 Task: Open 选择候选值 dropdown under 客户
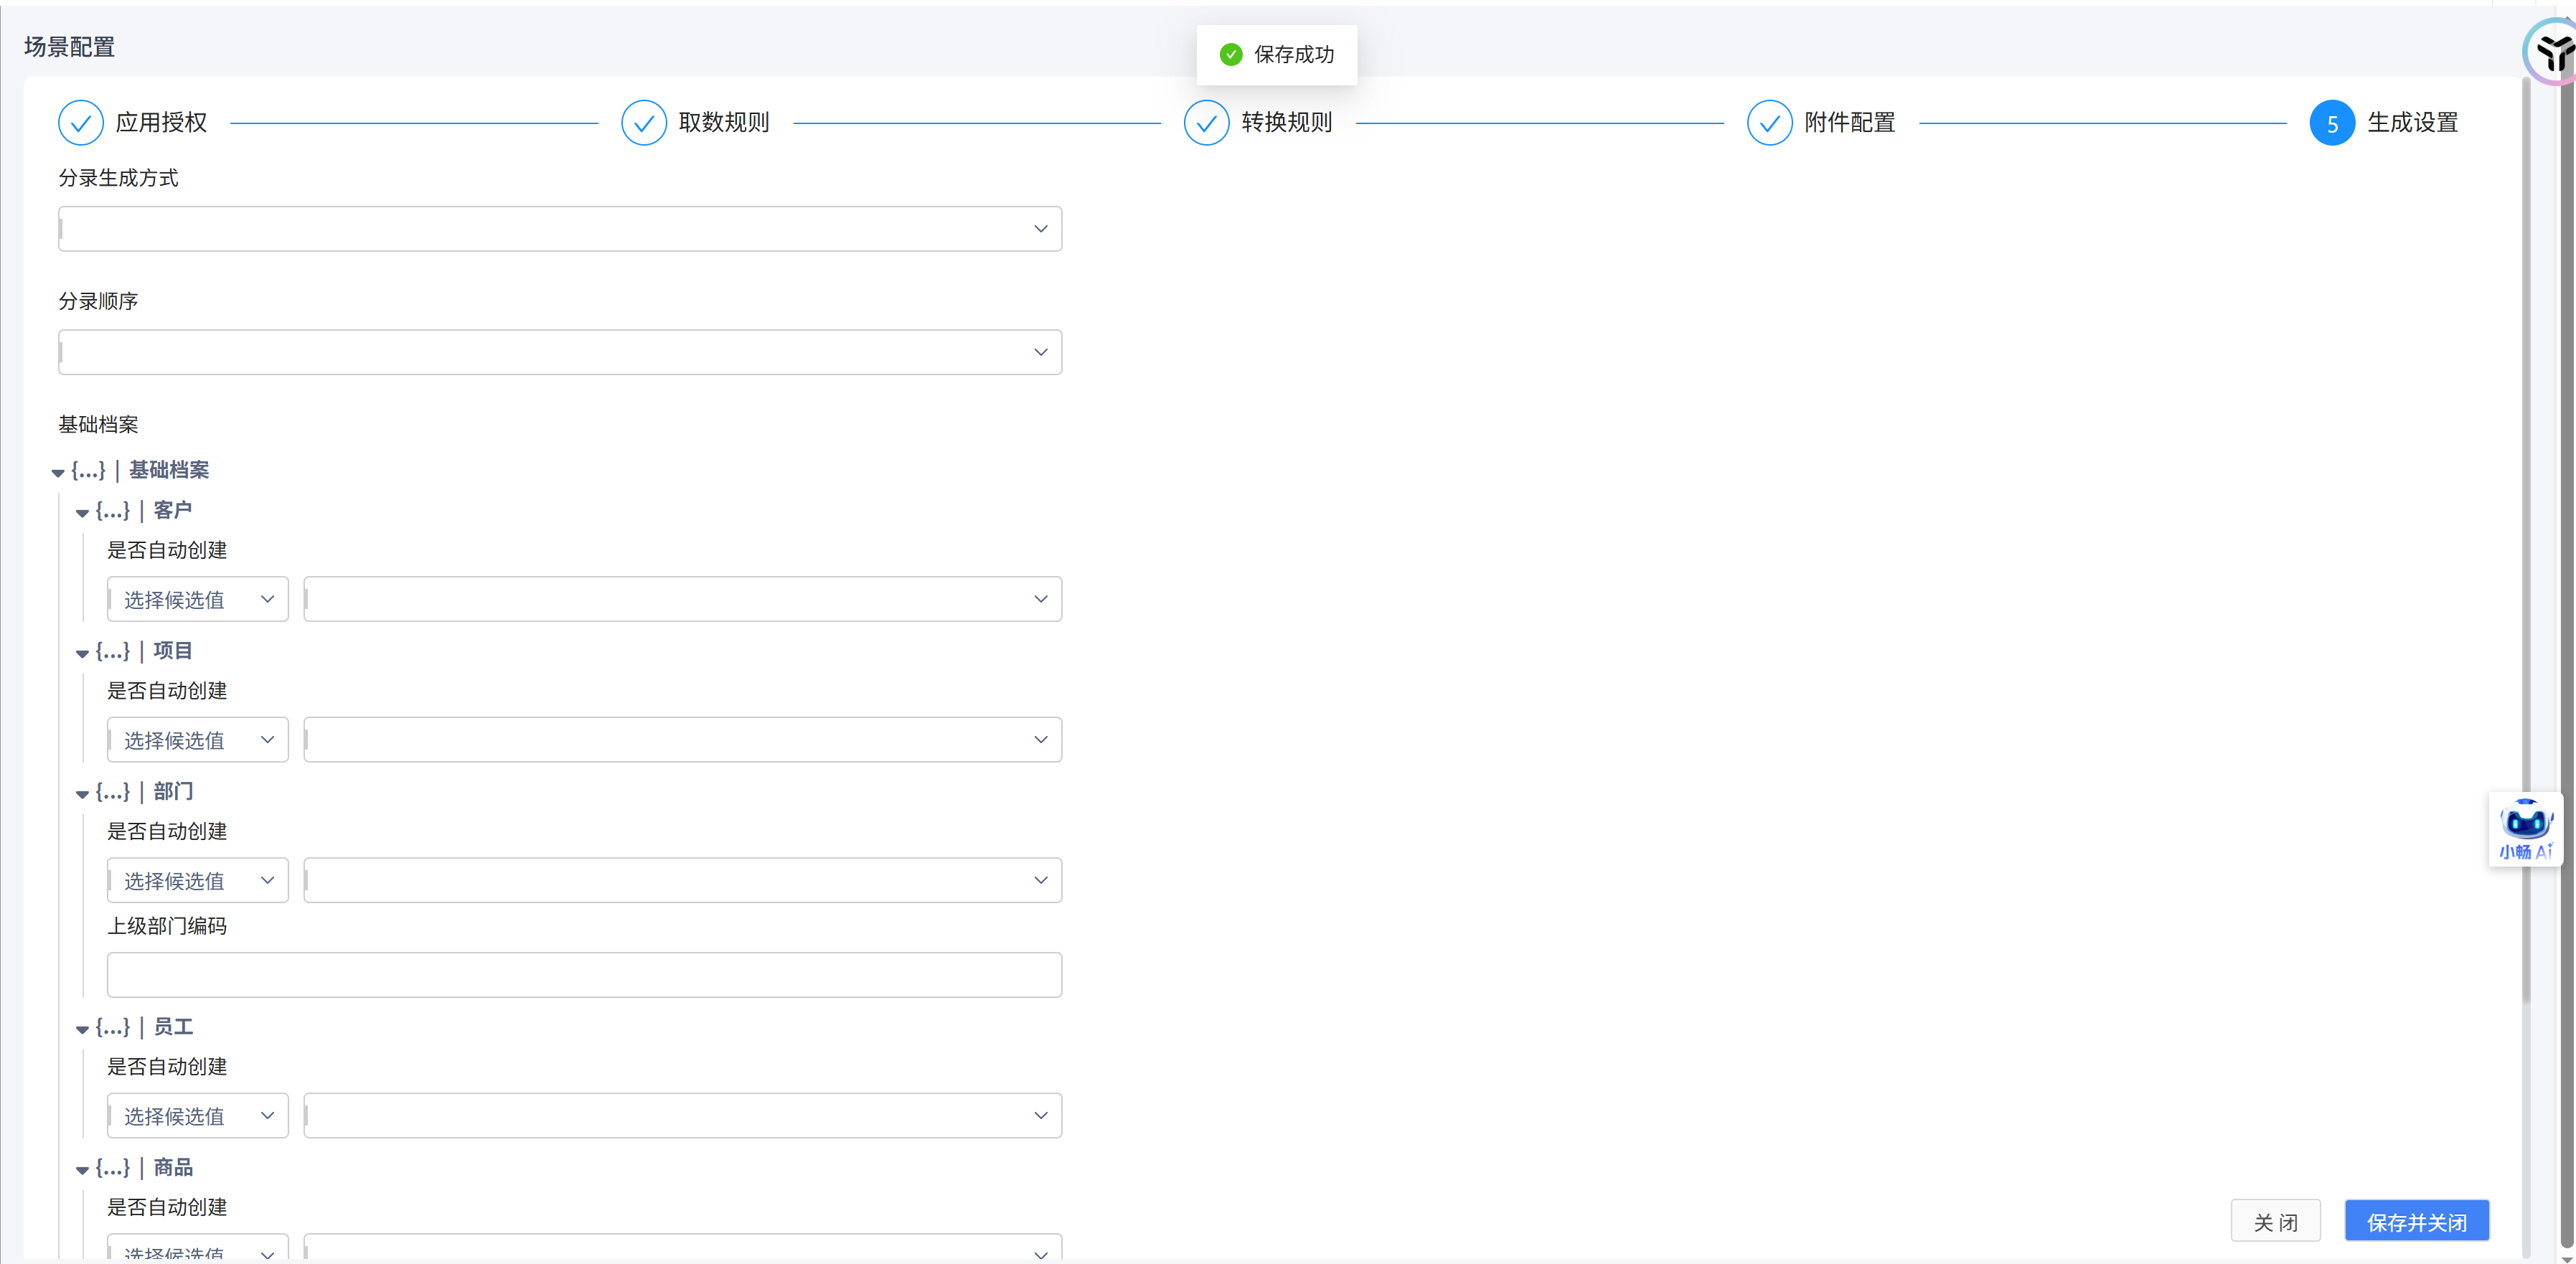click(197, 599)
